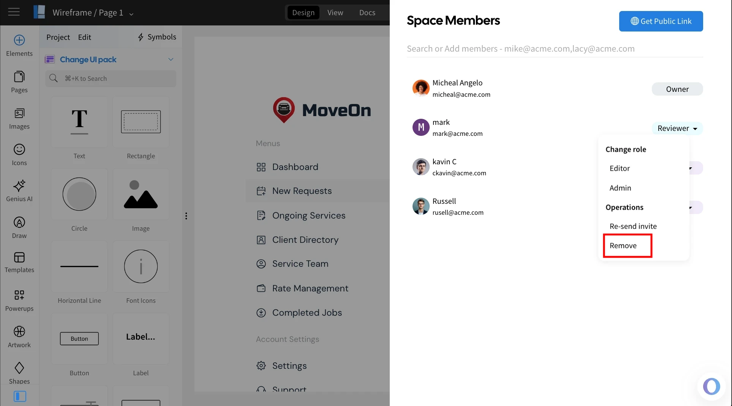
Task: Launch Genius AI
Action: pos(19,190)
